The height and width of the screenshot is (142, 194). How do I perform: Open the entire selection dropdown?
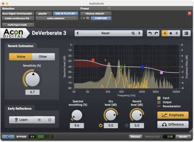pyautogui.click(x=57, y=18)
